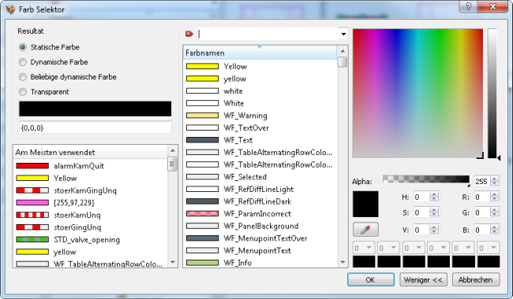Click the Weniger << button
This screenshot has width=513, height=299.
[x=423, y=280]
